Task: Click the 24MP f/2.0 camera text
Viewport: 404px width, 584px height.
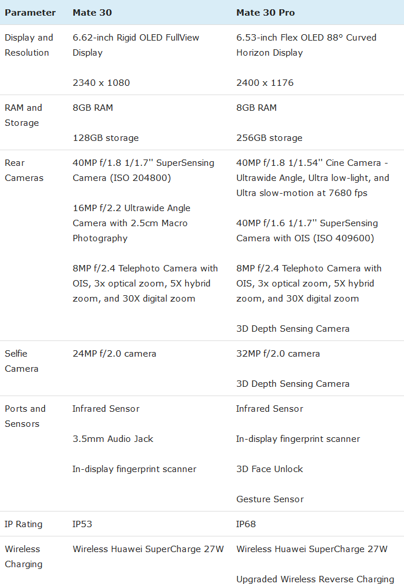Action: (114, 353)
